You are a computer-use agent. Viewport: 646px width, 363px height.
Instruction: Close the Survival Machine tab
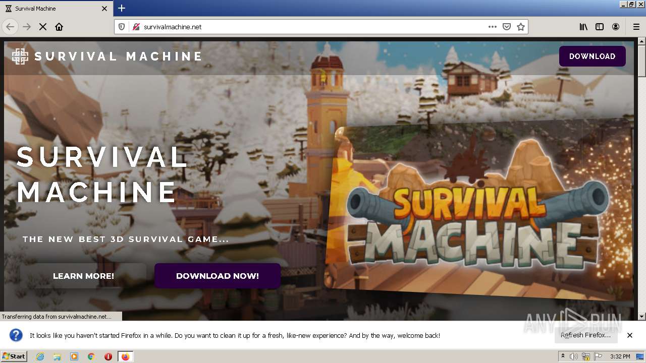104,9
